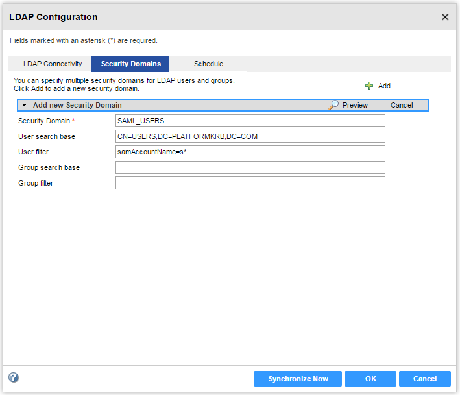Viewport: 460px width, 395px height.
Task: Cancel the new security domain in the header bar
Action: (402, 105)
